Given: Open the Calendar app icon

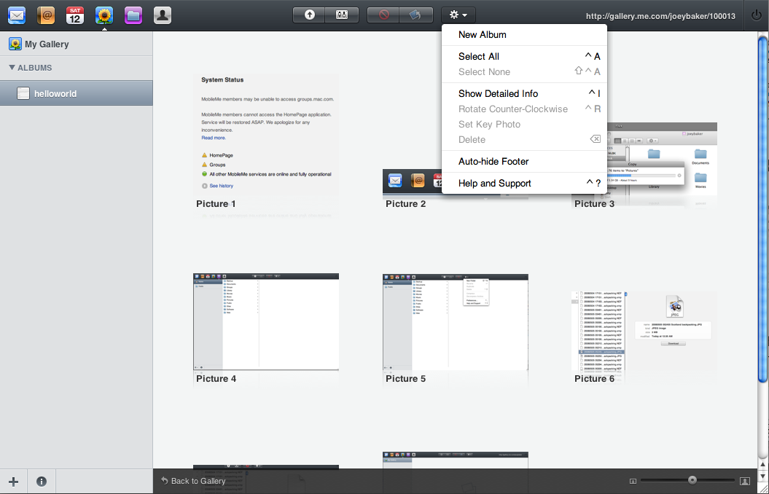Looking at the screenshot, I should pos(75,15).
